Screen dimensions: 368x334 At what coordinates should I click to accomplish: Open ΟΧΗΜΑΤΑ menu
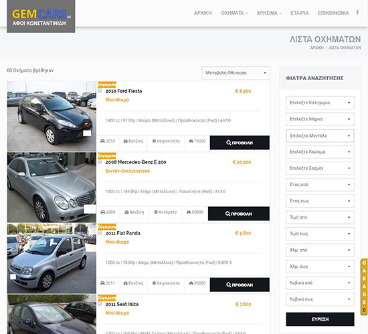click(x=234, y=13)
